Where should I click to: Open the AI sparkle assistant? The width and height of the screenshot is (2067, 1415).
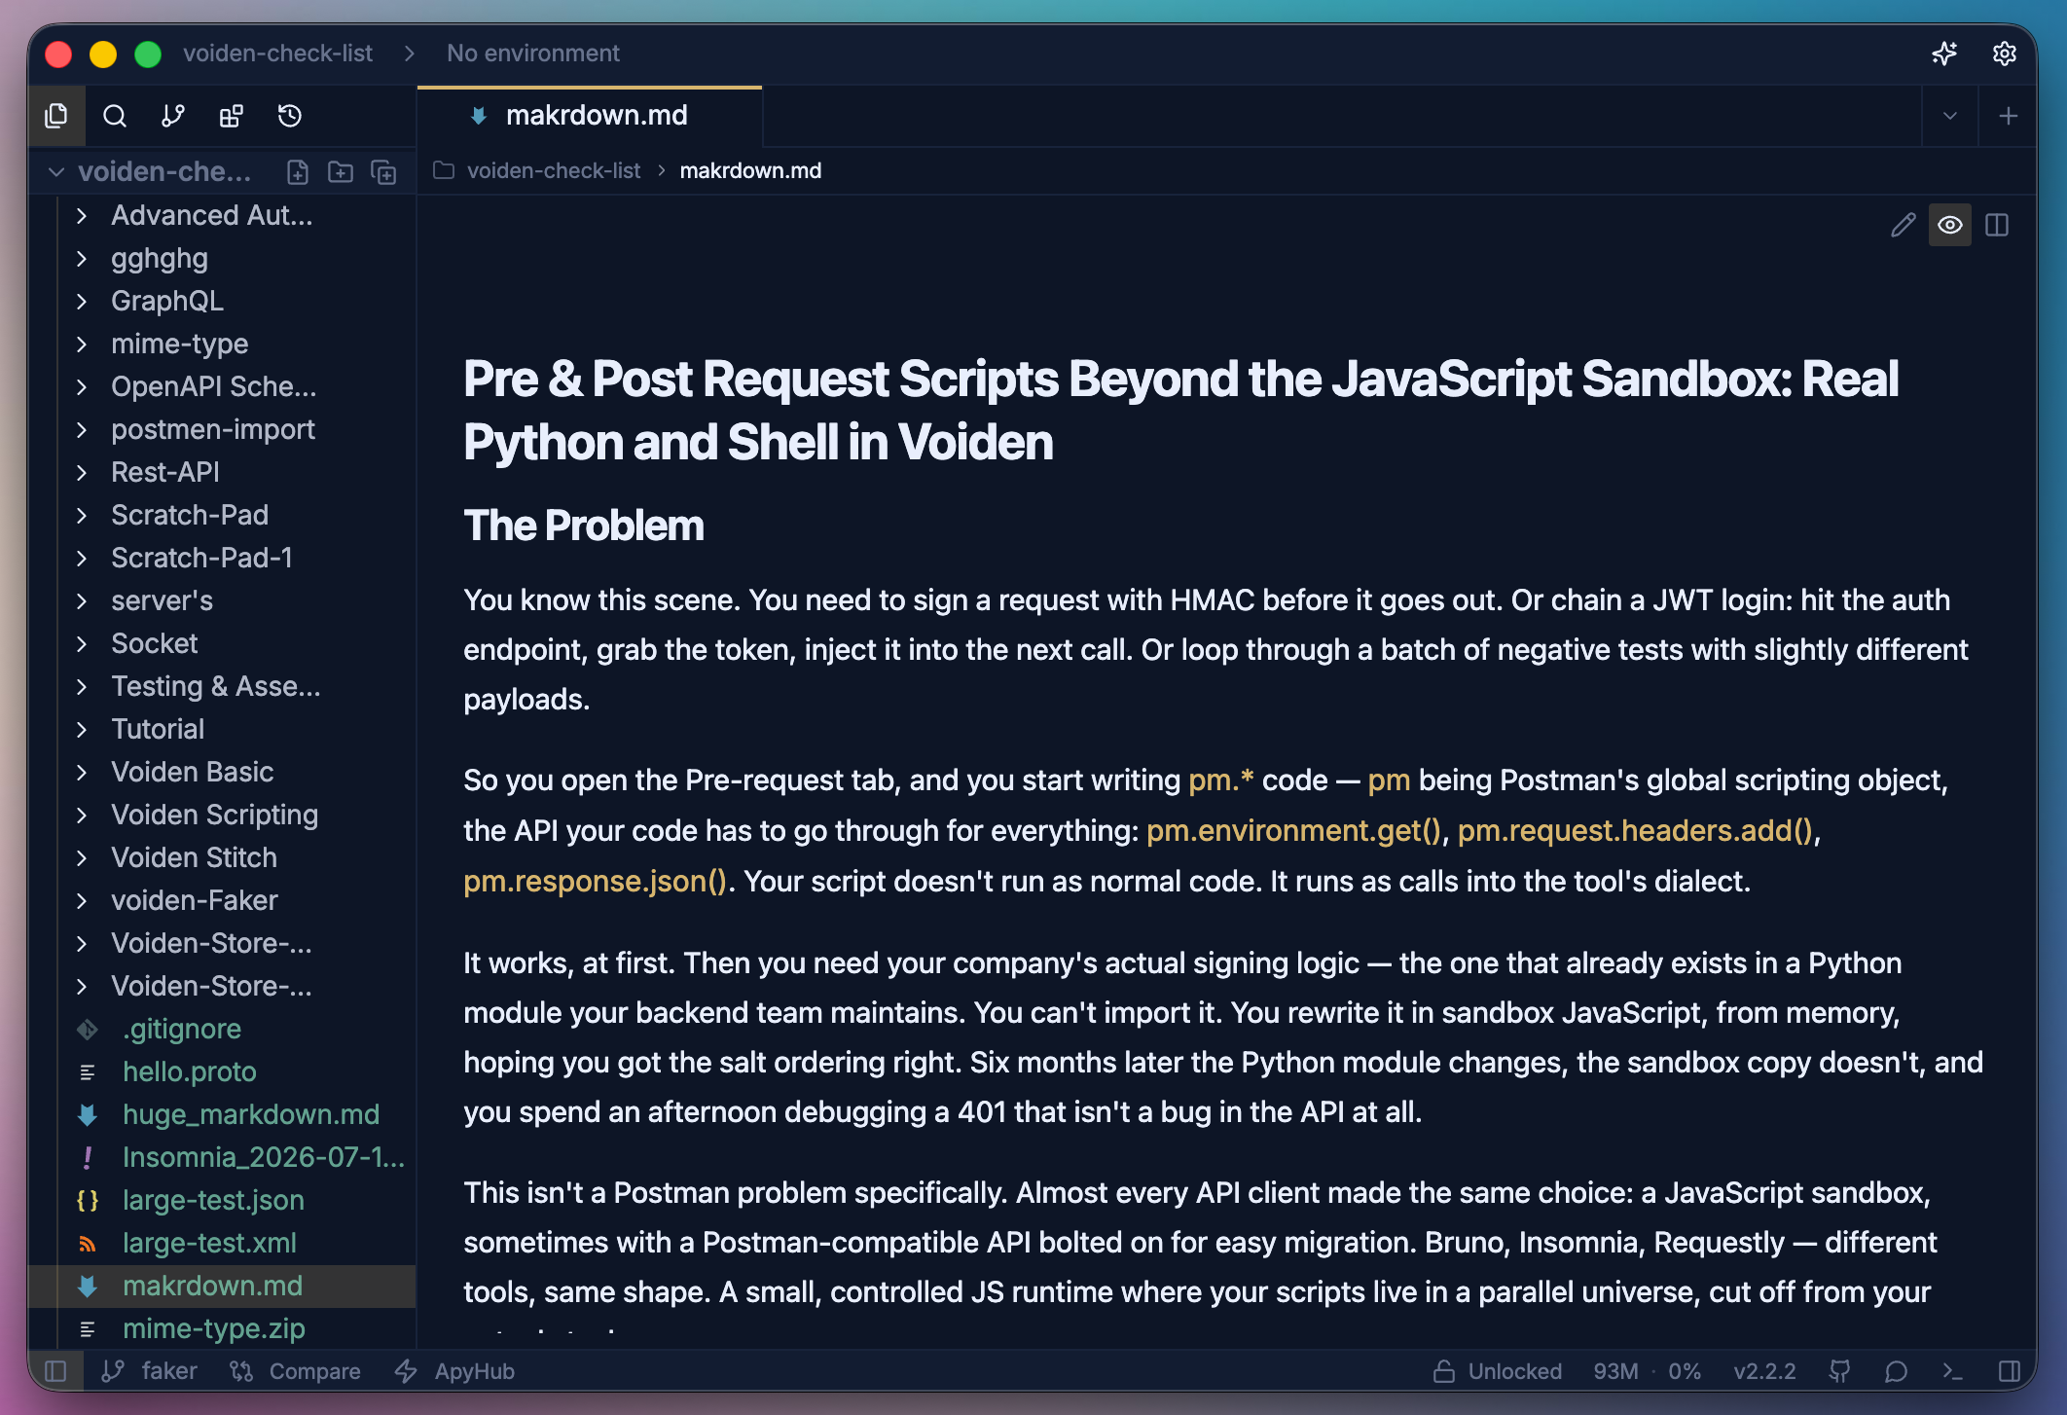(1944, 54)
